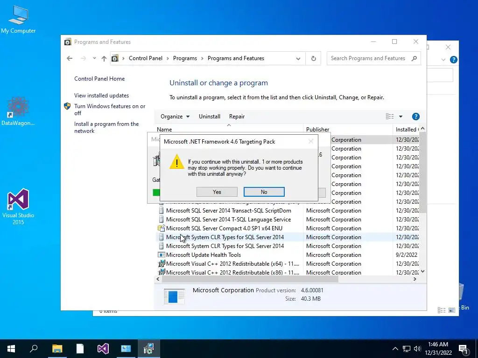This screenshot has height=358, width=478.
Task: Switch background window to details view
Action: pyautogui.click(x=442, y=310)
